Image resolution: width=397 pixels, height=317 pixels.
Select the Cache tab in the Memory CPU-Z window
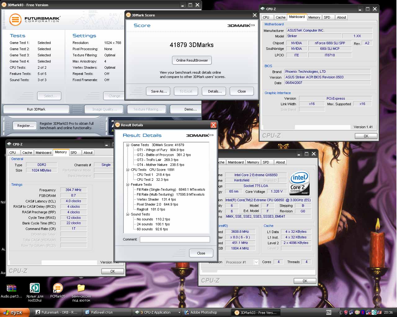point(27,153)
